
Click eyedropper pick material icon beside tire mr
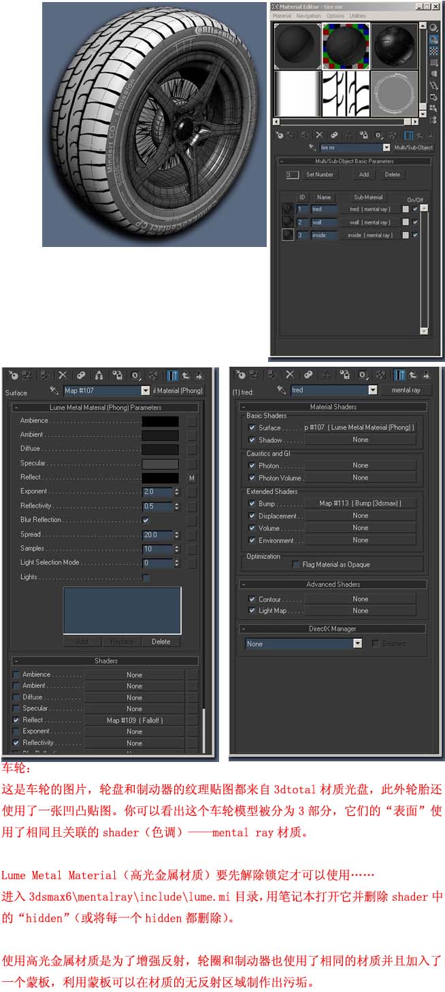[x=312, y=147]
